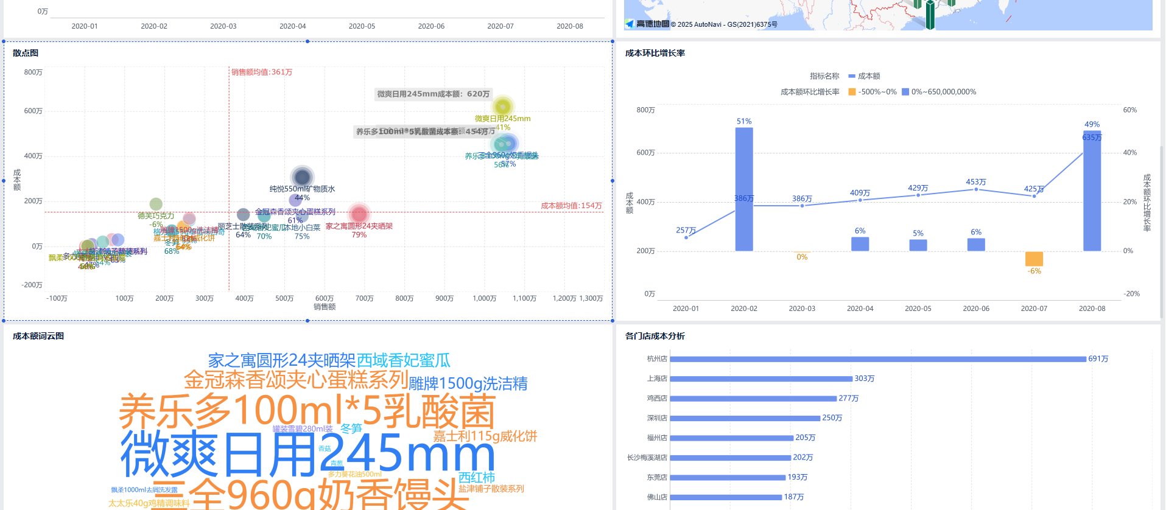
Task: Click the 2020-02 growth bar labeled 51%
Action: point(744,189)
